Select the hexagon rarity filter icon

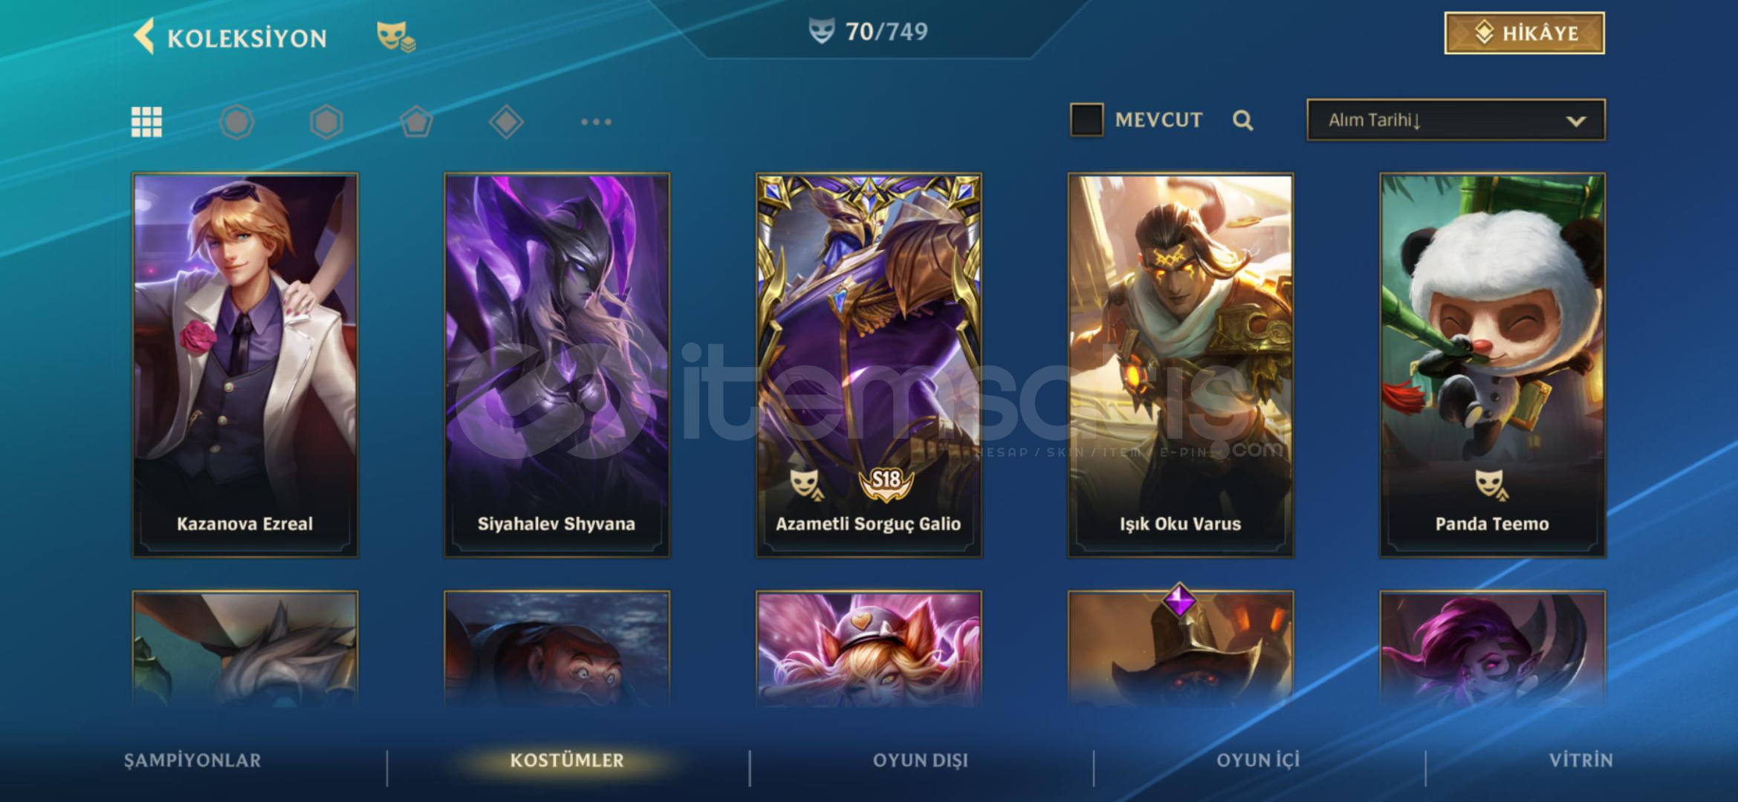pyautogui.click(x=326, y=122)
